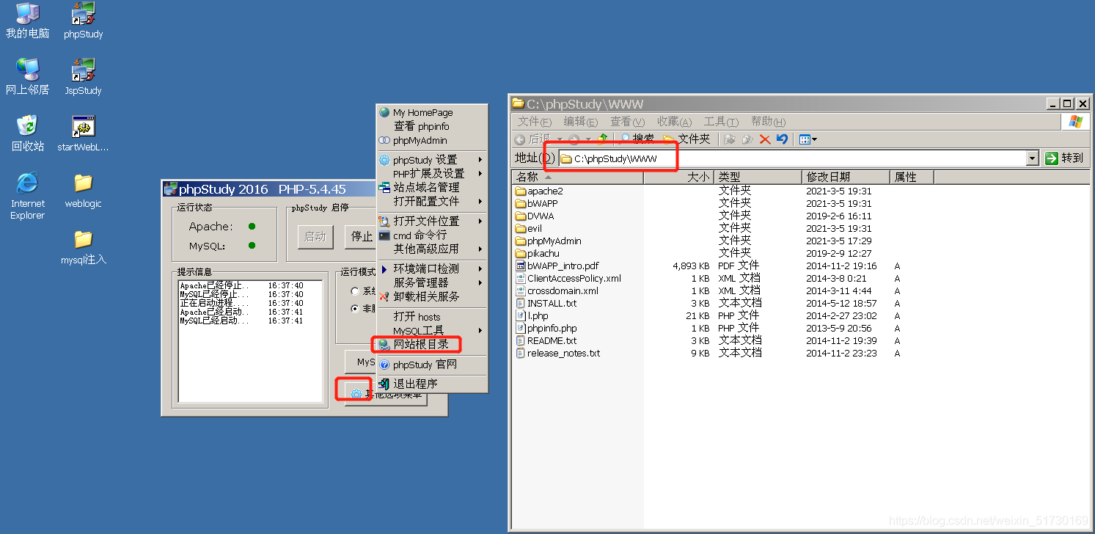1095x534 pixels.
Task: Choose phpMyAdmin in phpStudy menu
Action: tap(431, 140)
